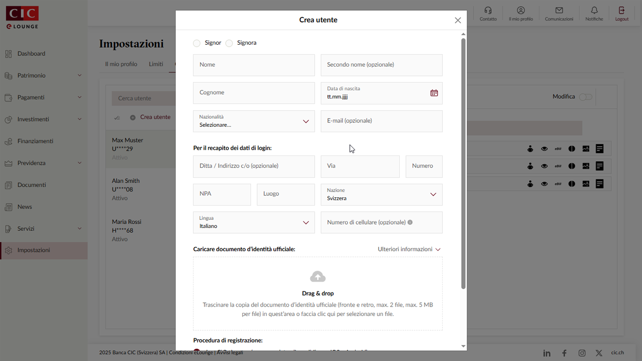Switch to the Limiti tab
This screenshot has height=361, width=642.
pyautogui.click(x=156, y=64)
